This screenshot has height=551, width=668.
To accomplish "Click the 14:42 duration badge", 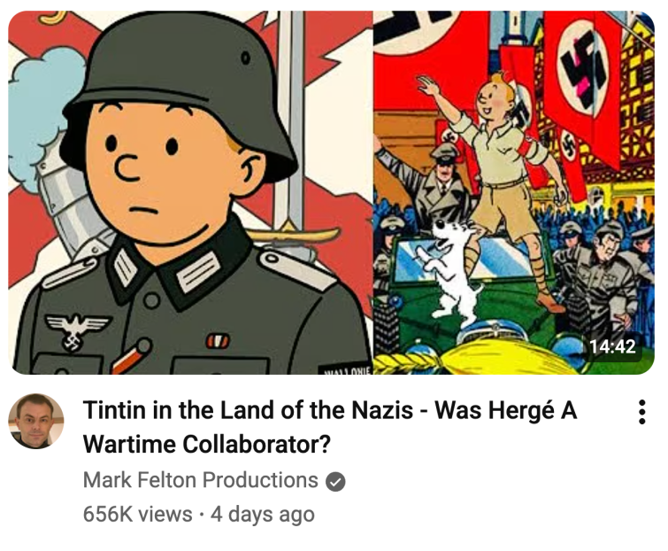I will (x=612, y=345).
